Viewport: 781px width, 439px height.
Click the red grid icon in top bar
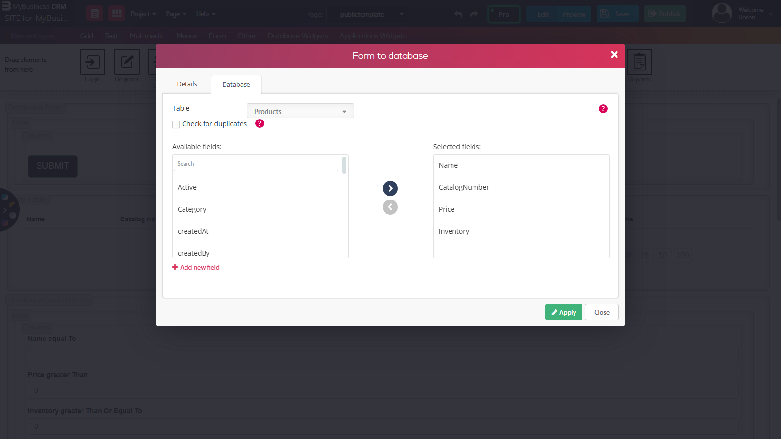117,14
